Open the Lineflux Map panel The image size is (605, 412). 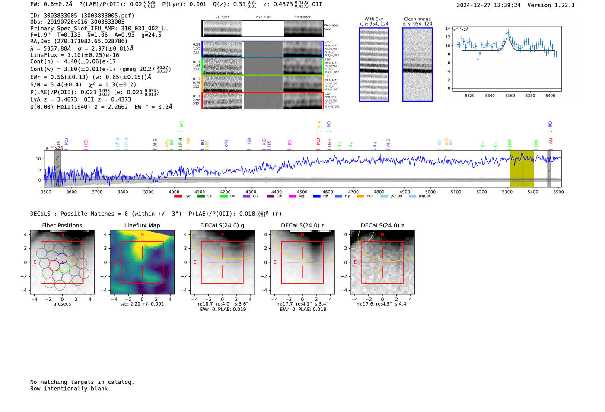142,262
